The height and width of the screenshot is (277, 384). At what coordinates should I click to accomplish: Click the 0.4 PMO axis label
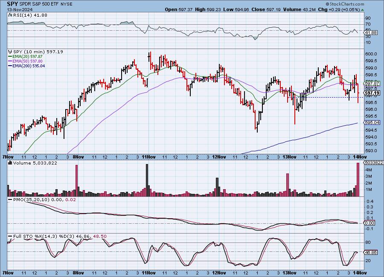tap(370, 202)
